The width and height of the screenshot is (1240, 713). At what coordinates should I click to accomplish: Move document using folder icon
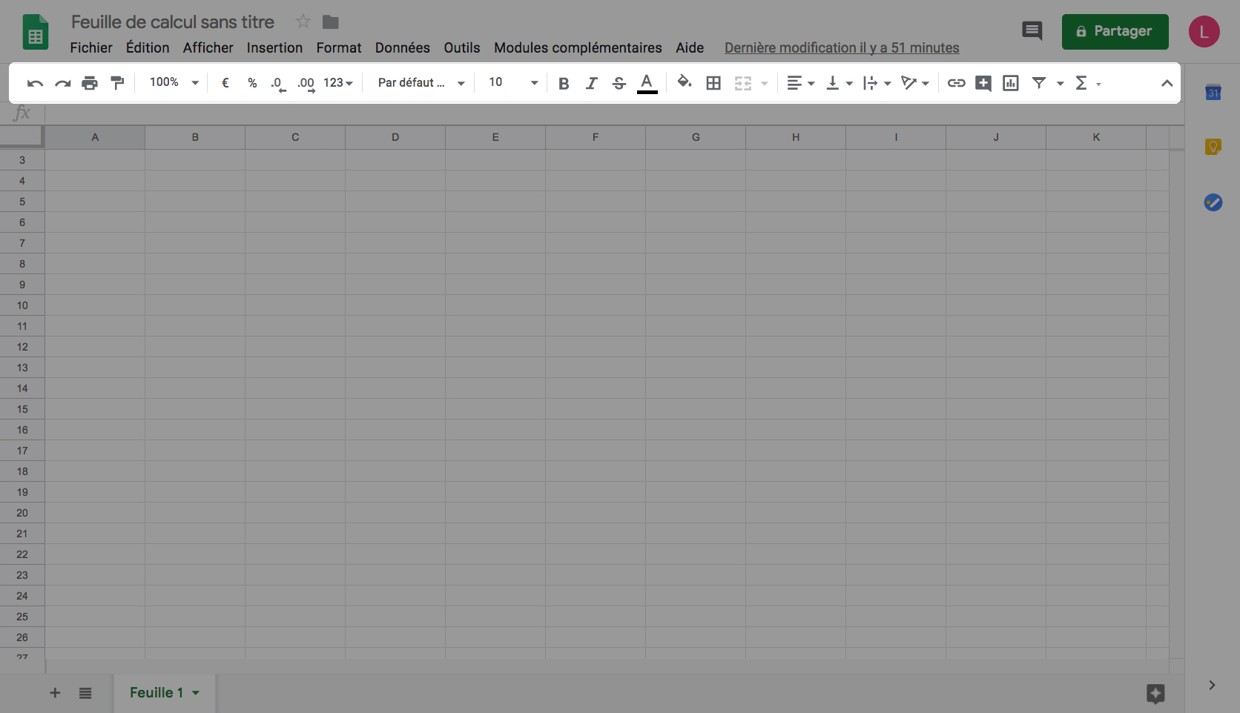pyautogui.click(x=331, y=22)
